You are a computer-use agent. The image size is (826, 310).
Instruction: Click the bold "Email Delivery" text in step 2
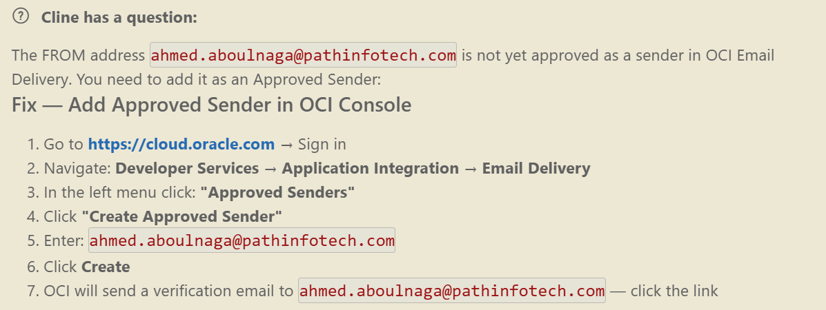(x=535, y=169)
